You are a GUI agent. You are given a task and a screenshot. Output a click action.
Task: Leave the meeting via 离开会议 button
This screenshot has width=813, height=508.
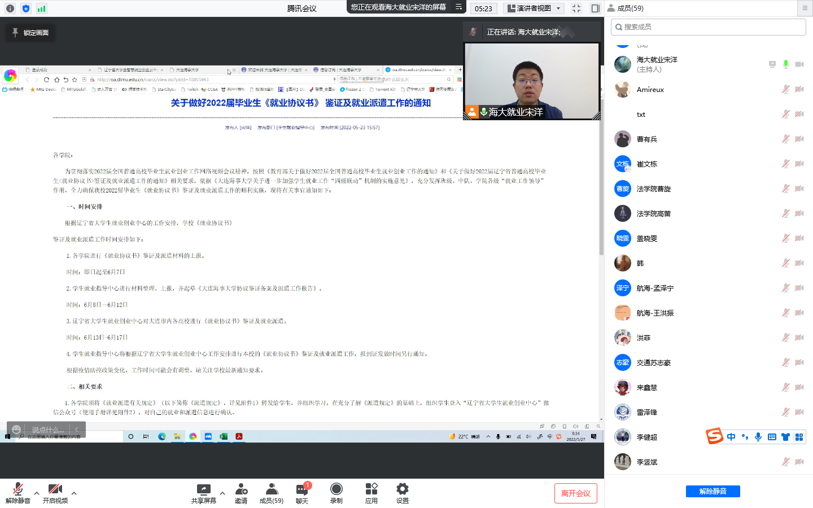[x=576, y=493]
